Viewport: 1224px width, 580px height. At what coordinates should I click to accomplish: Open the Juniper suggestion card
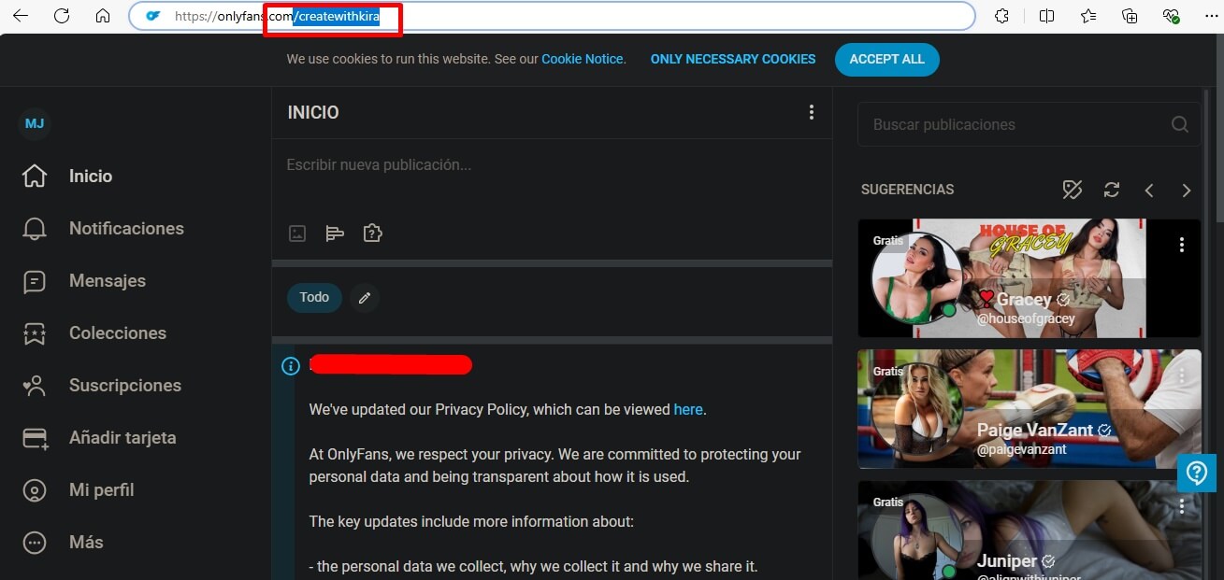coord(1029,530)
